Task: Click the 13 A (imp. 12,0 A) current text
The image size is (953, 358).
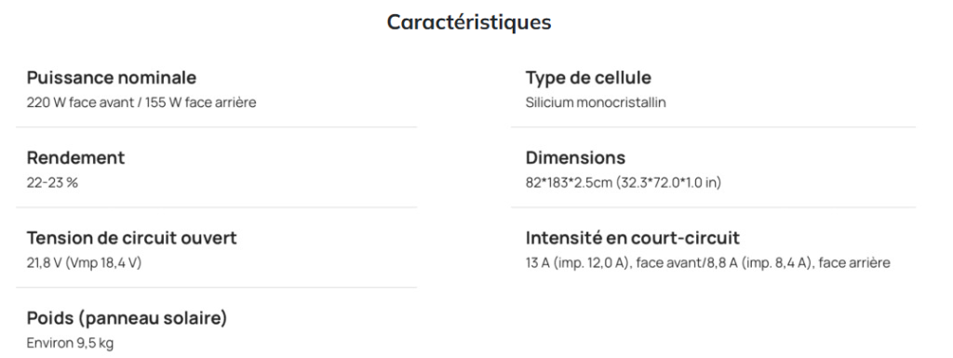Action: pos(579,263)
